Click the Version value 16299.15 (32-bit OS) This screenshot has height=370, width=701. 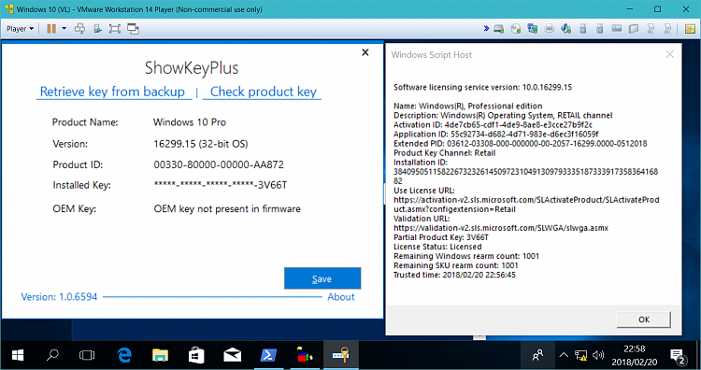pyautogui.click(x=201, y=144)
